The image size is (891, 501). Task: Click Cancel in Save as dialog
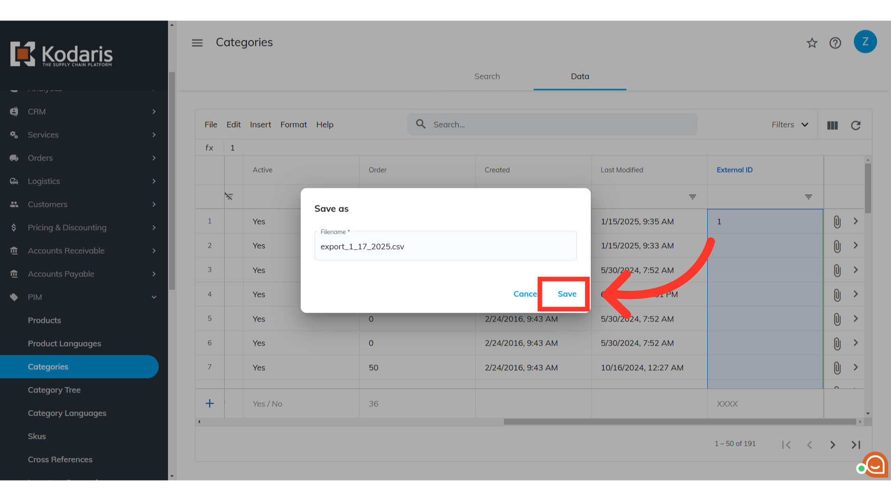click(x=524, y=294)
